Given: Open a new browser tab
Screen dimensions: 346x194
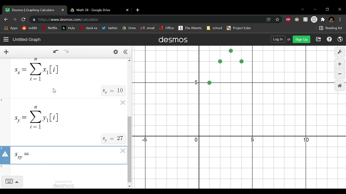Looking at the screenshot, I should (x=138, y=10).
